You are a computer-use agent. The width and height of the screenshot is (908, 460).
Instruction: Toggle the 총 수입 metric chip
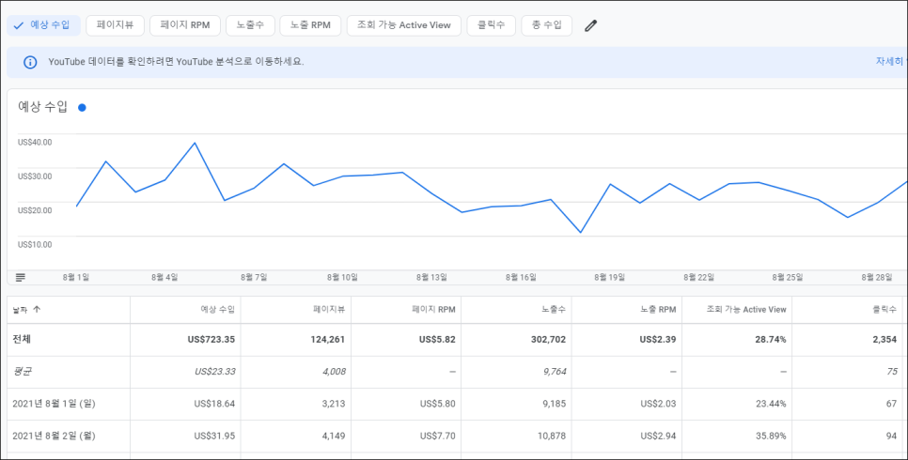[547, 25]
